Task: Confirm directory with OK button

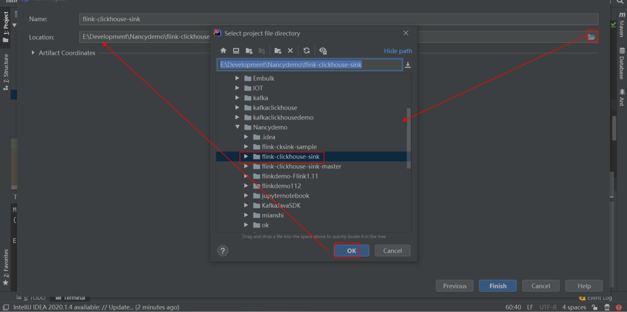Action: coord(352,250)
